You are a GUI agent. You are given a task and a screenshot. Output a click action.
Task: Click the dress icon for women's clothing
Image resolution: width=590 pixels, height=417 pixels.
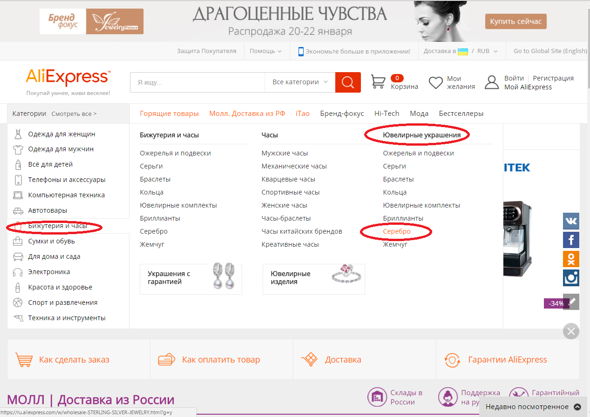pyautogui.click(x=18, y=134)
